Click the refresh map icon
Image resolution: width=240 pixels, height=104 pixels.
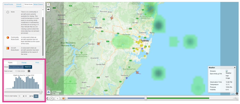(48, 4)
